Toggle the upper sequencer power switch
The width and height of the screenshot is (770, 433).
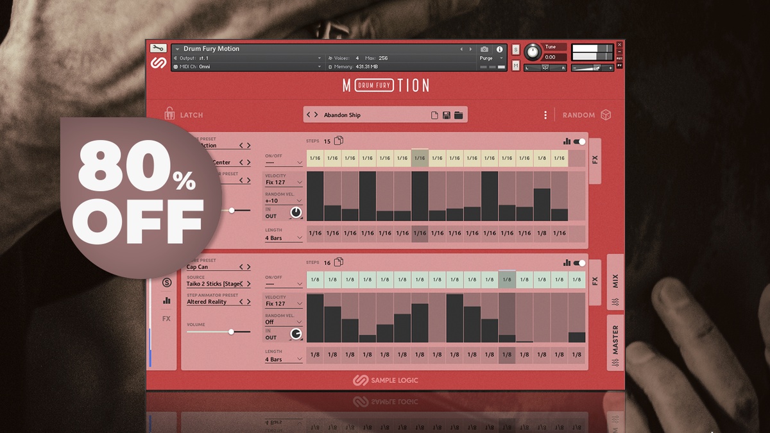579,141
